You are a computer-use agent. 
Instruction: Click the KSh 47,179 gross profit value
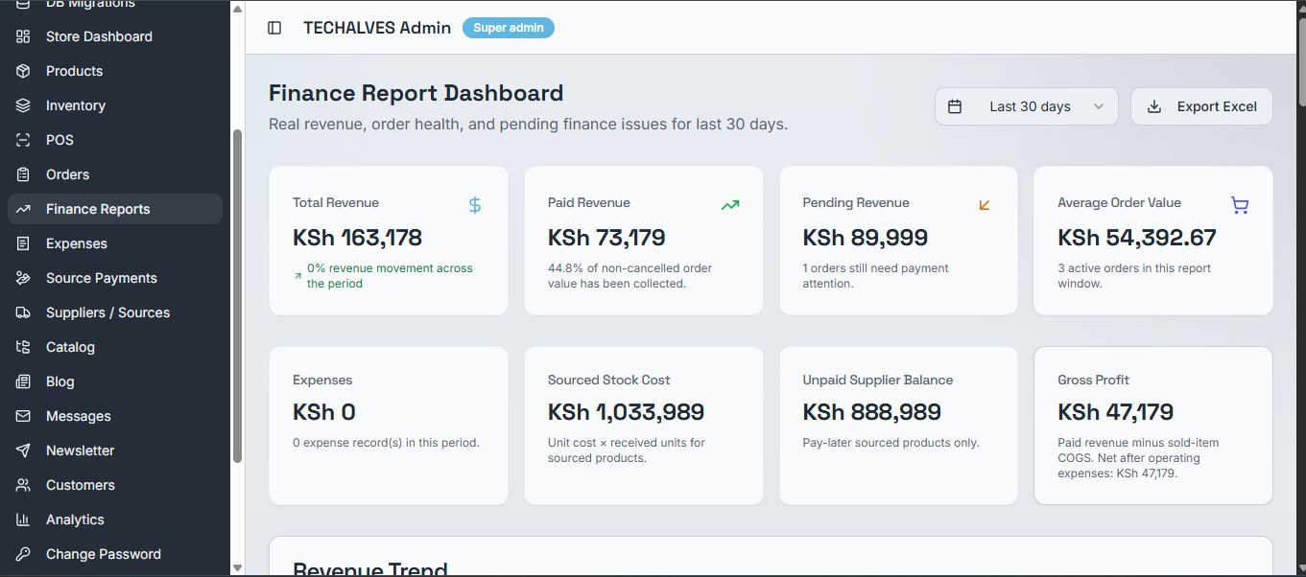[x=1115, y=412]
